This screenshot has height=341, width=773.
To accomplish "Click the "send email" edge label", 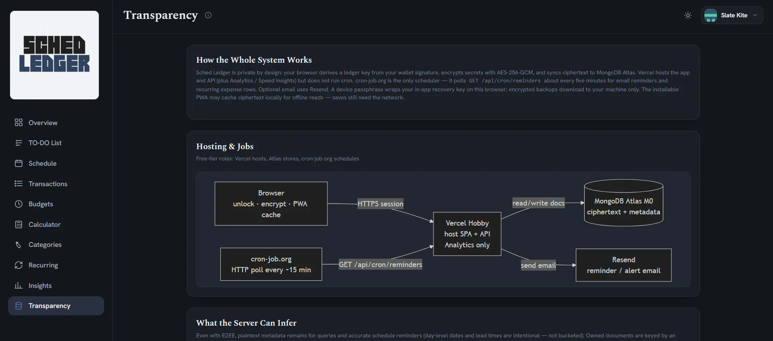I will [x=538, y=265].
